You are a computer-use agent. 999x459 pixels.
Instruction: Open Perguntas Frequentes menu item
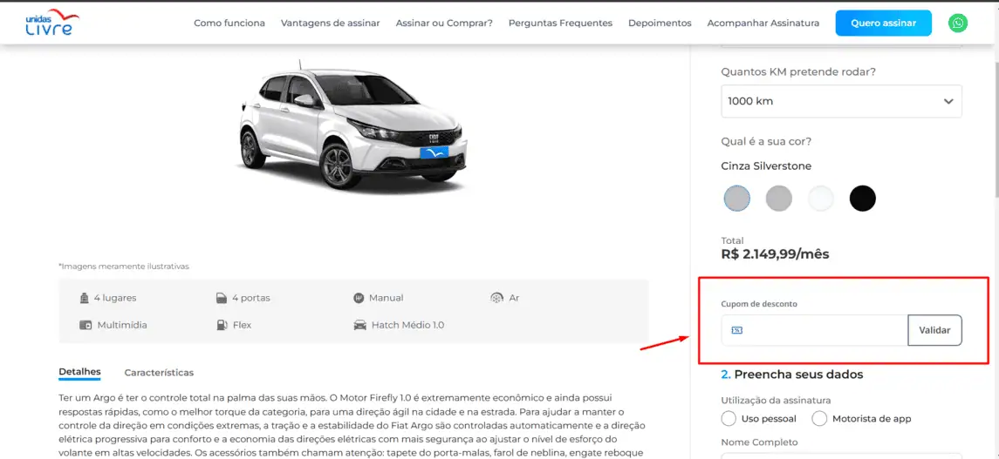[561, 23]
